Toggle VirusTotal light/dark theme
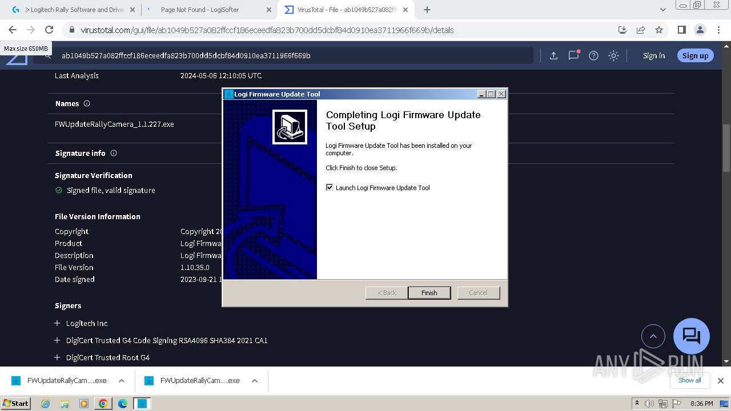The image size is (731, 411). tap(613, 55)
